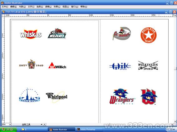Click the horizontal scrollbar right arrow
Image resolution: width=177 pixels, height=132 pixels.
pyautogui.click(x=172, y=124)
